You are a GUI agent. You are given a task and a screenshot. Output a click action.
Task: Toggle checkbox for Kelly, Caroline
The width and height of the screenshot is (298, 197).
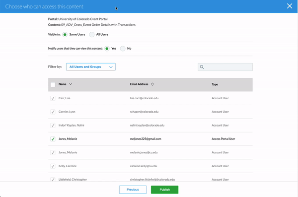coord(53,166)
